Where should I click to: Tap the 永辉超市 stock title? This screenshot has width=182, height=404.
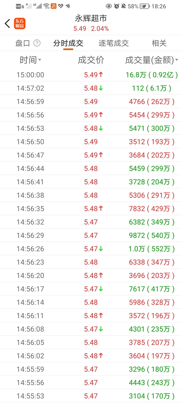click(91, 18)
